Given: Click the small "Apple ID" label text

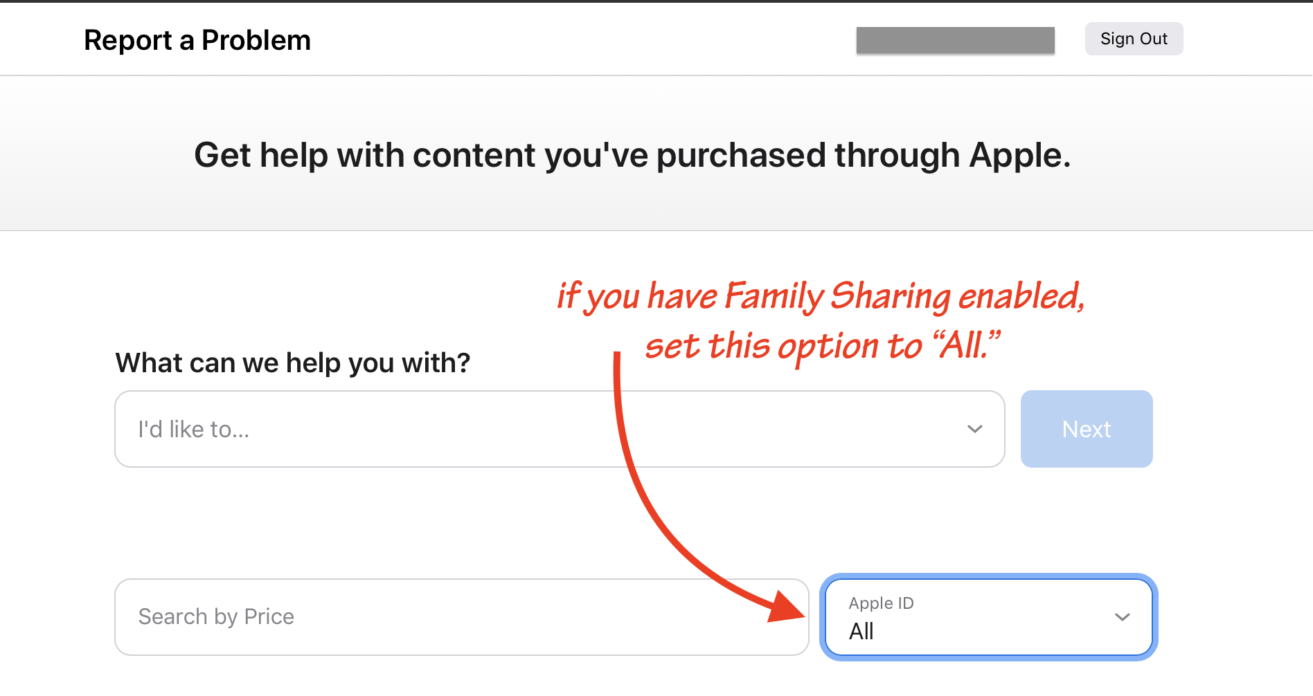Looking at the screenshot, I should [881, 603].
